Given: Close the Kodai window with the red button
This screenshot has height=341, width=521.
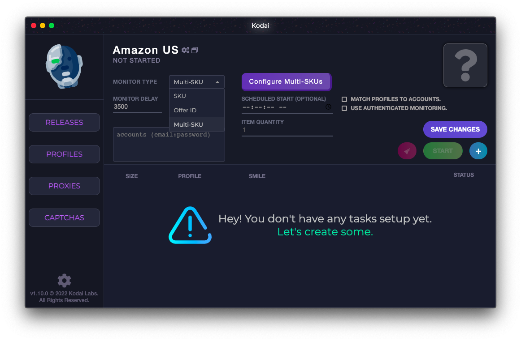Looking at the screenshot, I should coord(34,26).
